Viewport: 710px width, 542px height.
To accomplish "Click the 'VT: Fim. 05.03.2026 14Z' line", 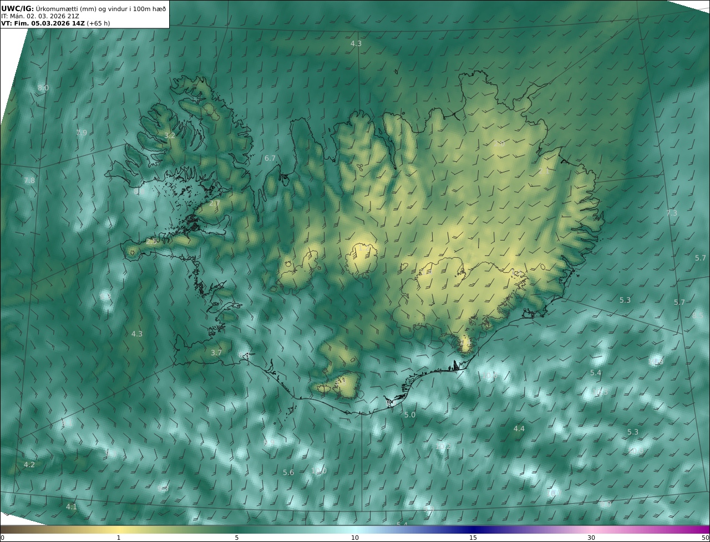I will pos(43,24).
